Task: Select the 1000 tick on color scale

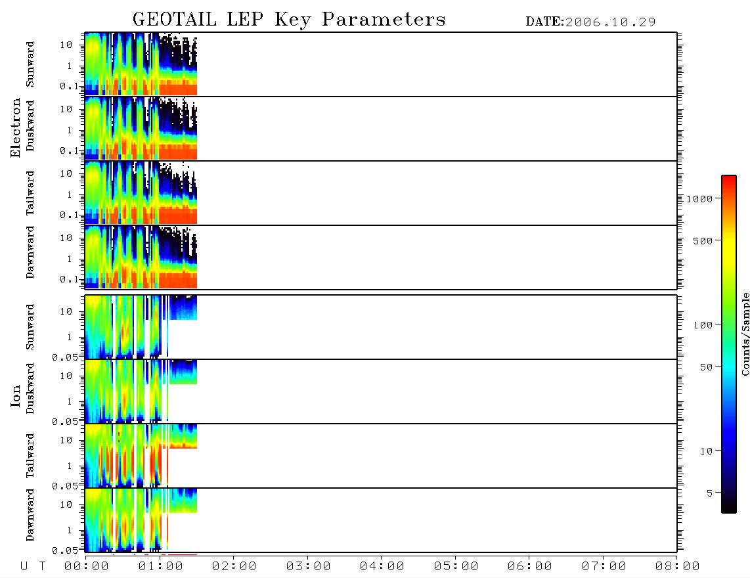Action: (700, 198)
